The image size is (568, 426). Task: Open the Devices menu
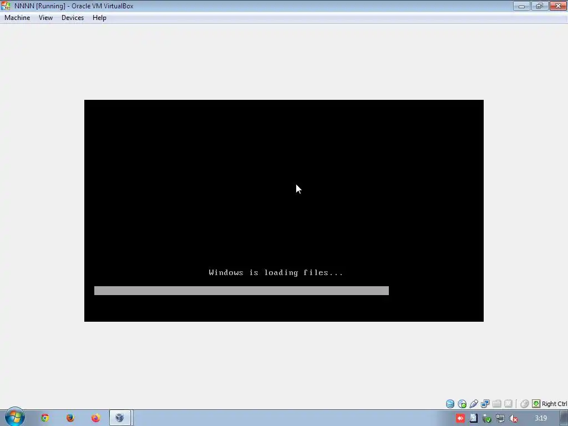[x=73, y=18]
